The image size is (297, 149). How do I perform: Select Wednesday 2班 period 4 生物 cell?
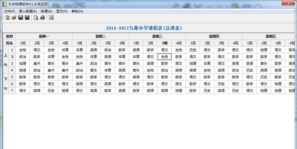[x=150, y=70]
